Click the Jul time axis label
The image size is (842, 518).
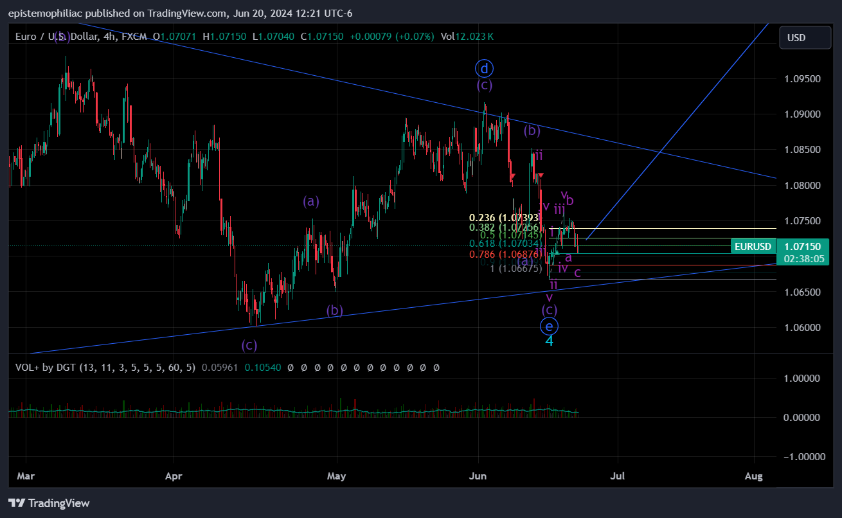click(618, 476)
